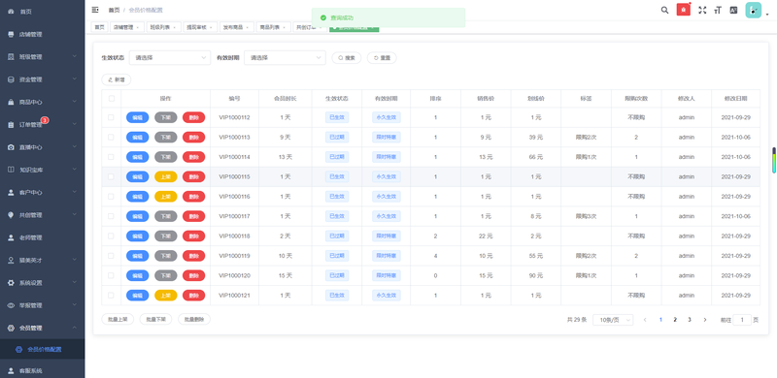Click the 客服系统 icon in the sidebar

click(x=11, y=370)
